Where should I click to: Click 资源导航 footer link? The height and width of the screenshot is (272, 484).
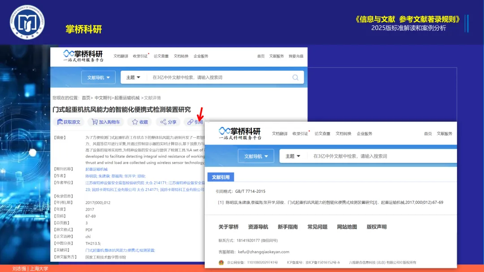coord(258,227)
